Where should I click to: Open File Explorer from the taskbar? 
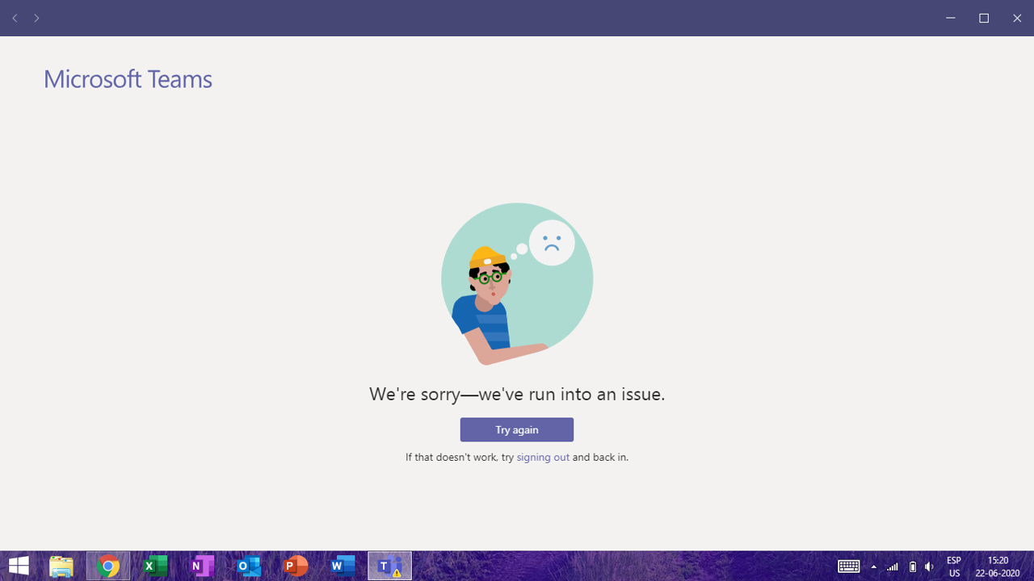61,566
